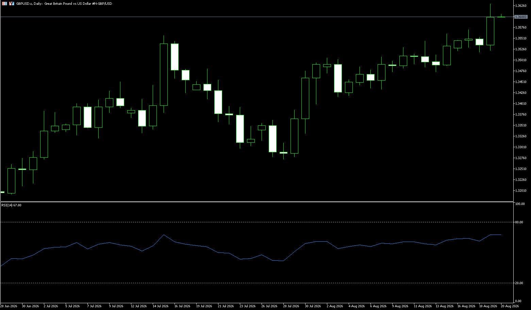531x310 pixels.
Task: Click the red-blue bars icon before GBPUSD.s title
Action: 12,3
